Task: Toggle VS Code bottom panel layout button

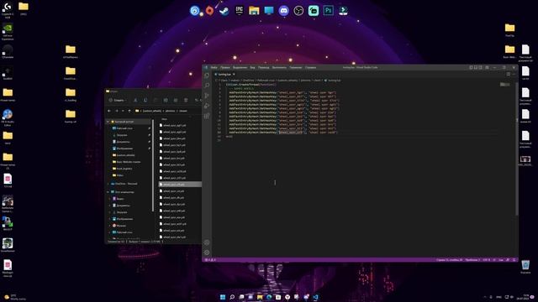Action: 476,67
